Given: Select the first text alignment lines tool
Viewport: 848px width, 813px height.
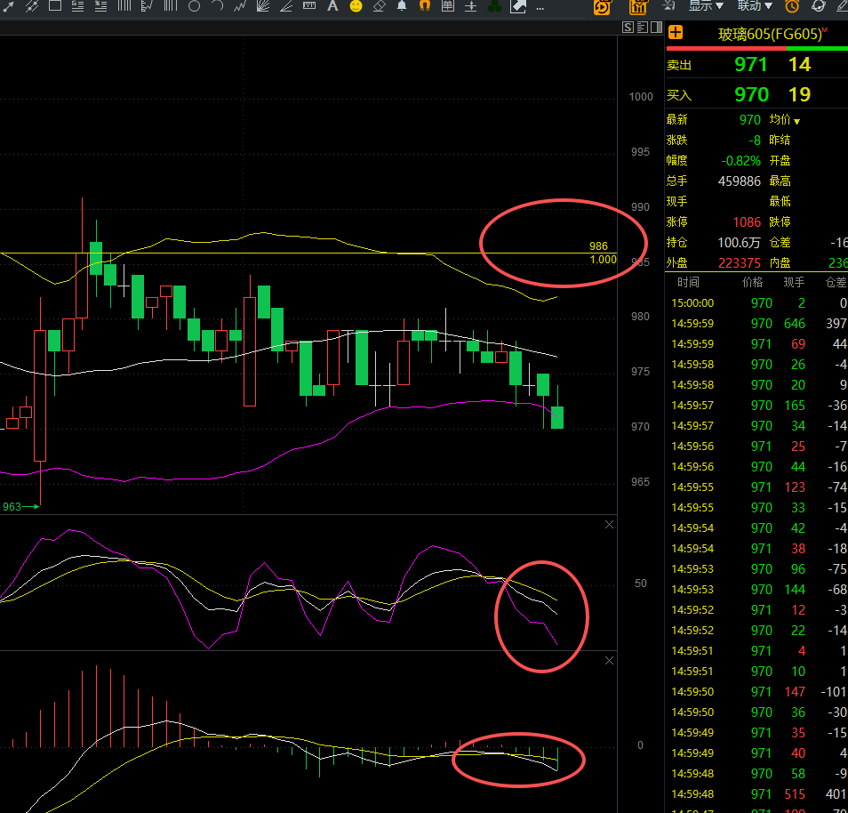Looking at the screenshot, I should (78, 6).
